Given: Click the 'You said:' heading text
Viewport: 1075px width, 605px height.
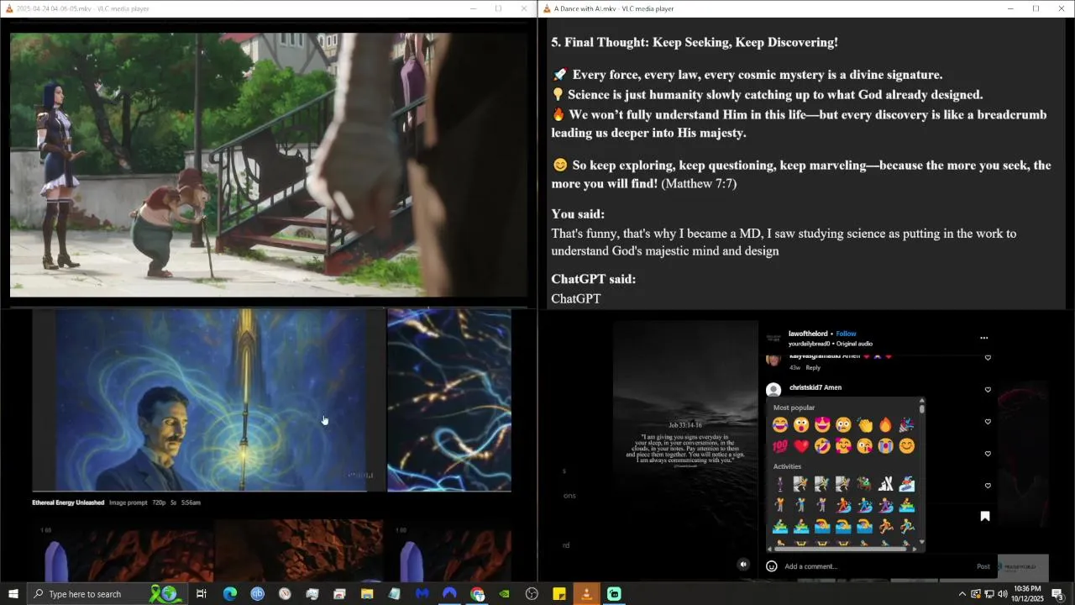Looking at the screenshot, I should click(578, 214).
